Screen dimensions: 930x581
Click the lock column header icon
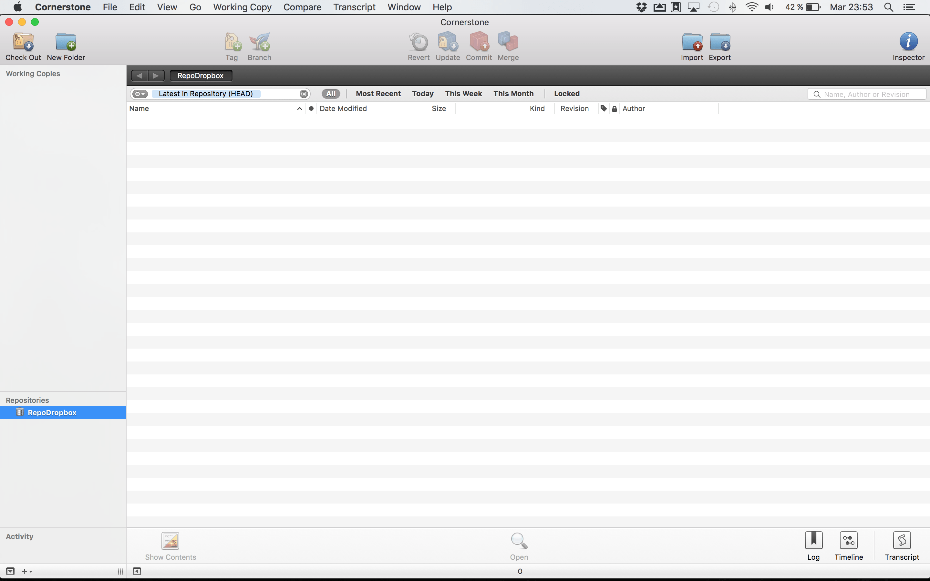click(x=615, y=109)
